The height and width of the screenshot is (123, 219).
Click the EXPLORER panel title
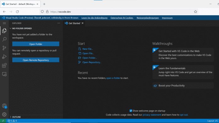click(17, 23)
